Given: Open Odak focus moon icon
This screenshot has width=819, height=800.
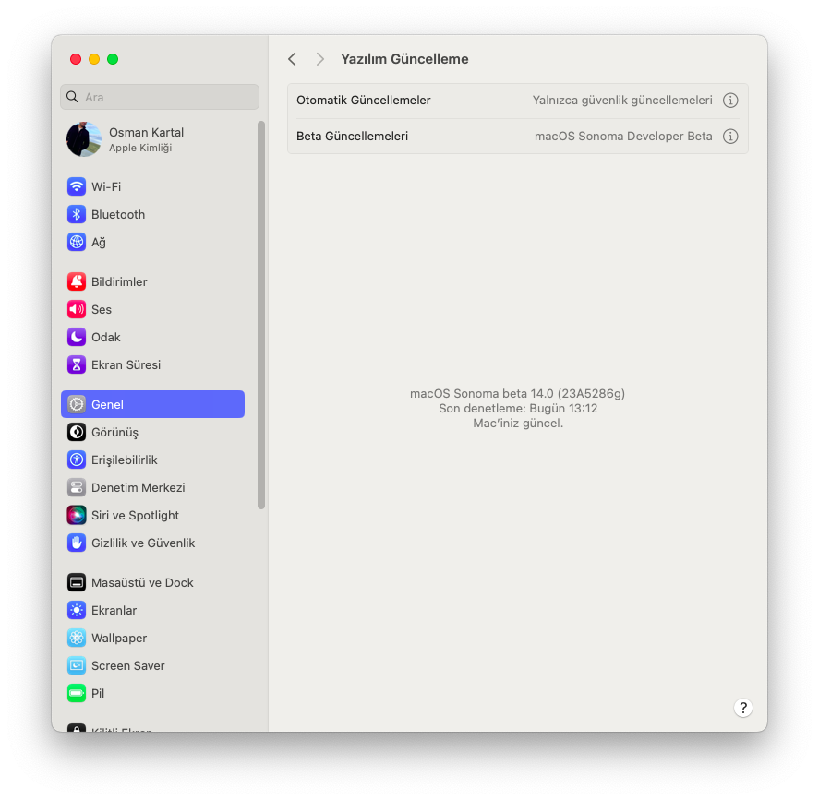Looking at the screenshot, I should [x=77, y=337].
